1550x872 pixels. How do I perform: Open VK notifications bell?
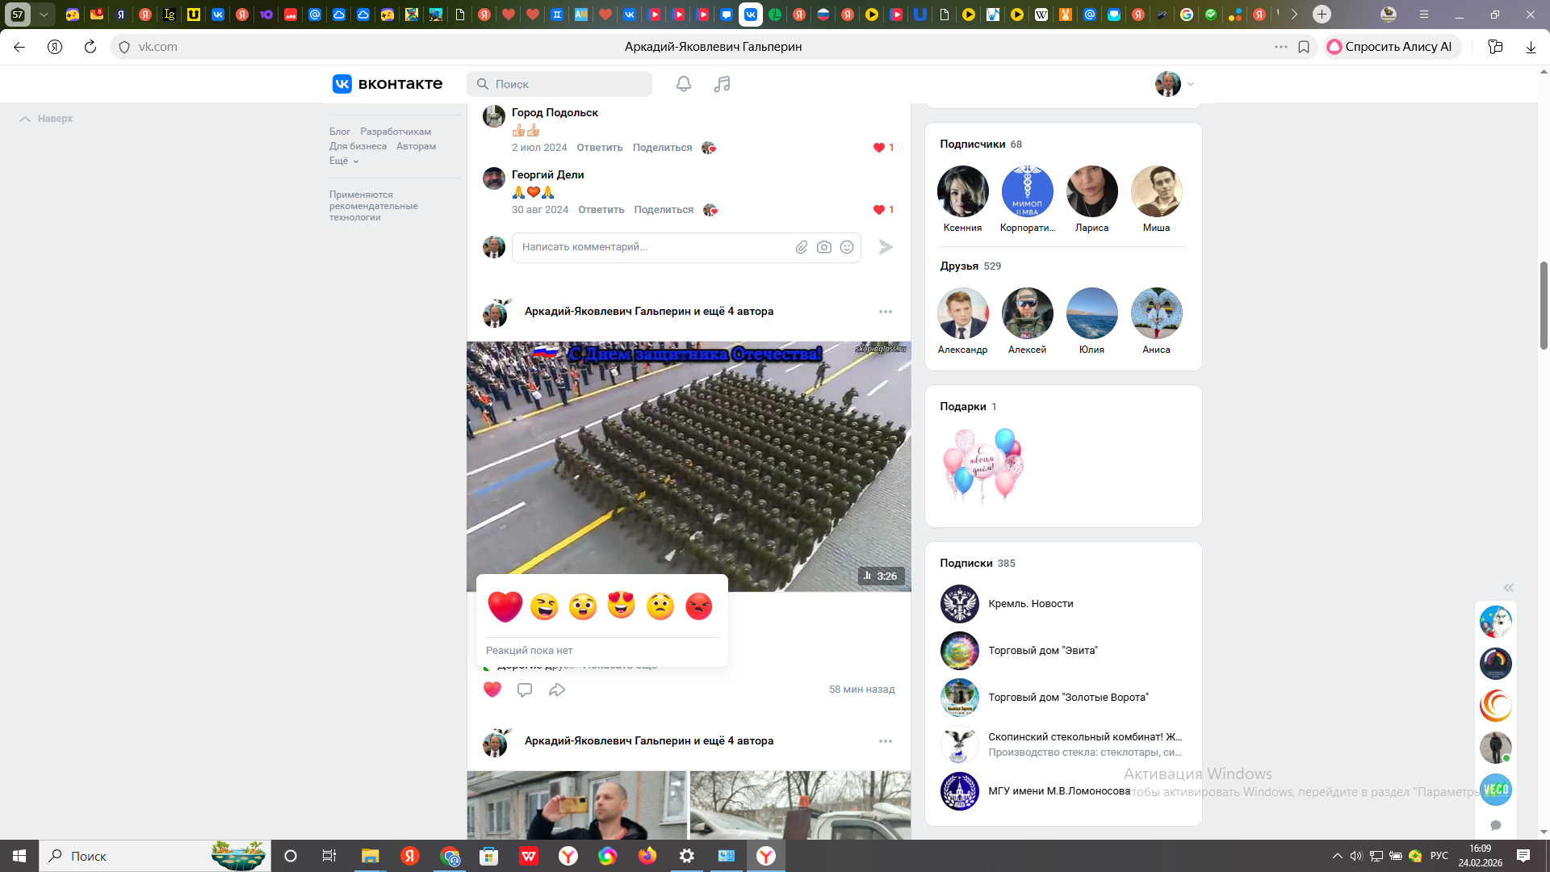pos(684,84)
